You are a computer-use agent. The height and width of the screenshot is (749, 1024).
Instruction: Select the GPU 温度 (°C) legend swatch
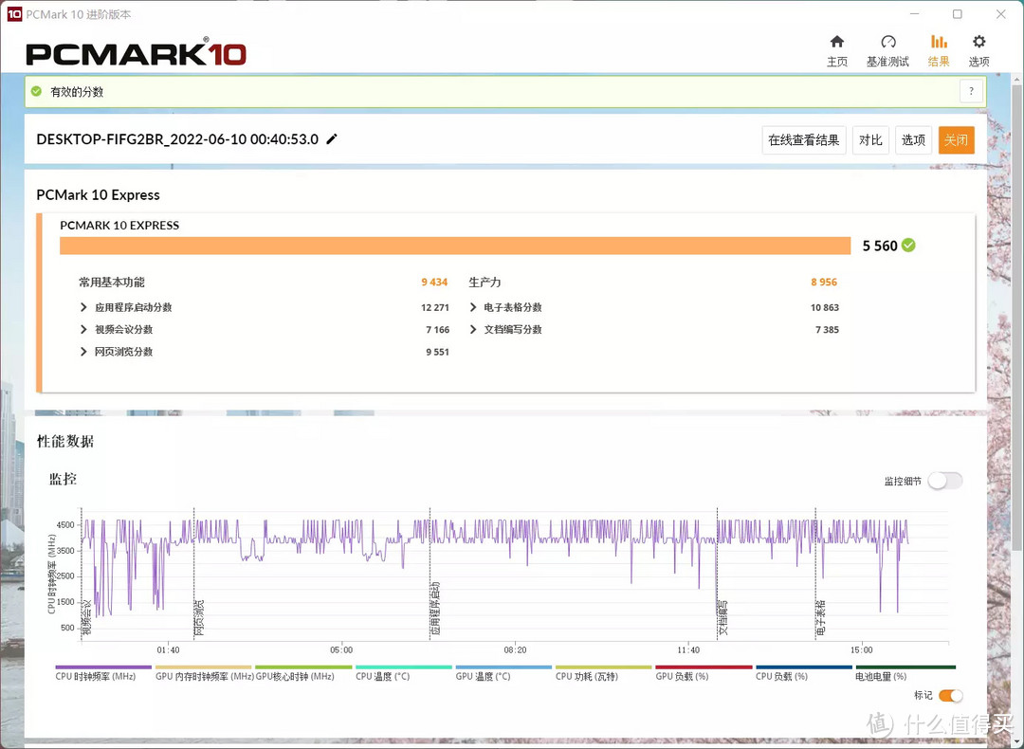click(x=503, y=667)
